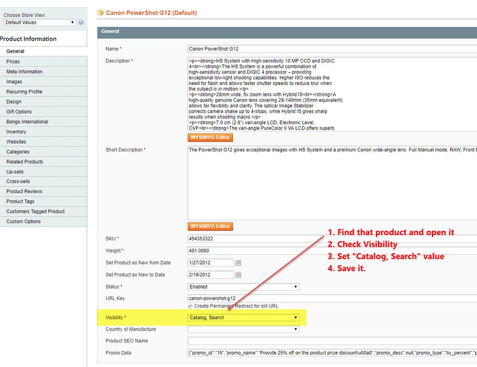Open the Visibility dropdown
Viewport: 477px width, 367px height.
[244, 317]
